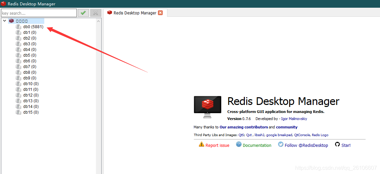Select db3 (0) in the tree

coord(30,44)
